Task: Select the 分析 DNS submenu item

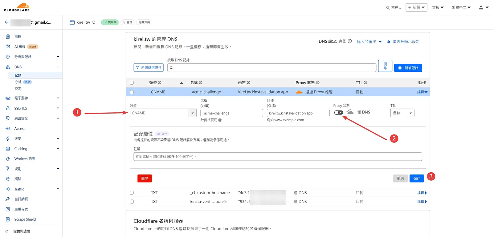Action: click(x=18, y=82)
